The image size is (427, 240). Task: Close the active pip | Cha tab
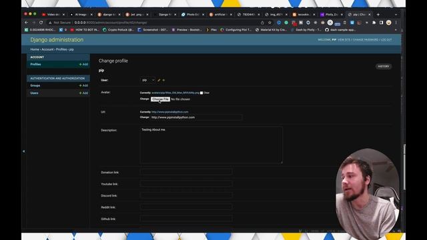(x=370, y=15)
